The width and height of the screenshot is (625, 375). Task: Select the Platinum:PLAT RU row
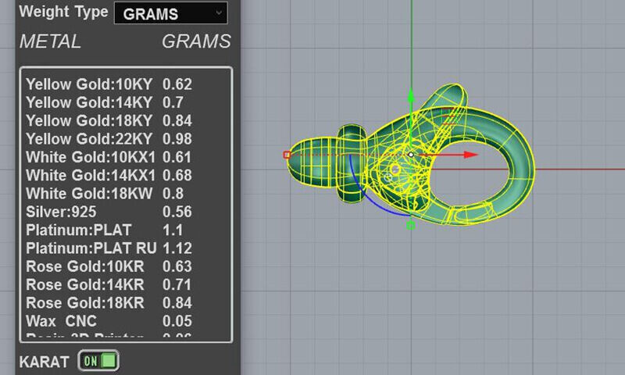click(109, 248)
